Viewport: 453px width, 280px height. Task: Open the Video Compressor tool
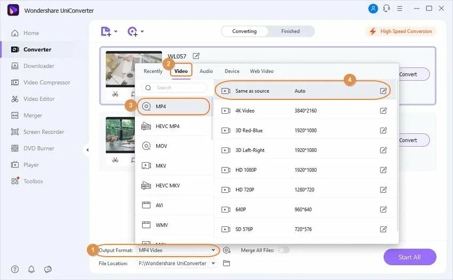click(41, 82)
